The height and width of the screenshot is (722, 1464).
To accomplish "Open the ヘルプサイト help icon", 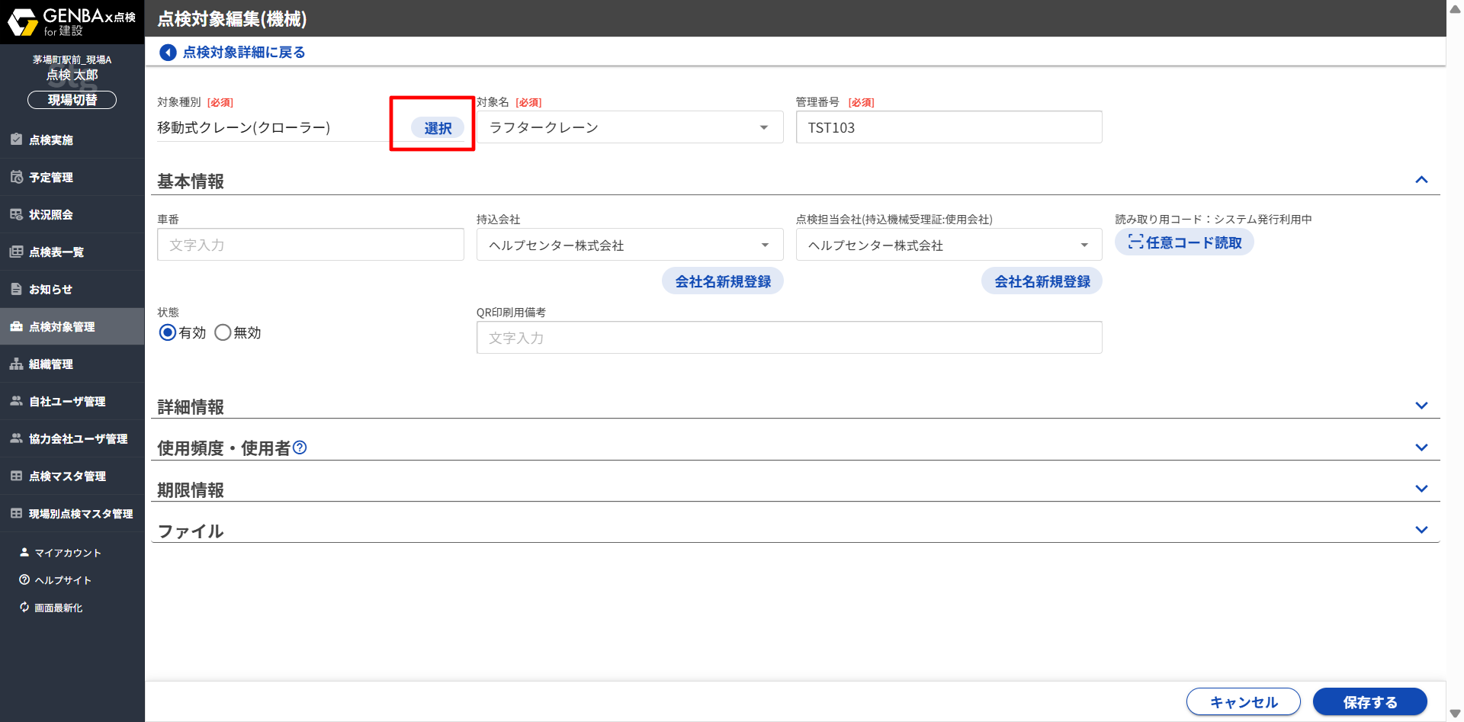I will pos(24,580).
